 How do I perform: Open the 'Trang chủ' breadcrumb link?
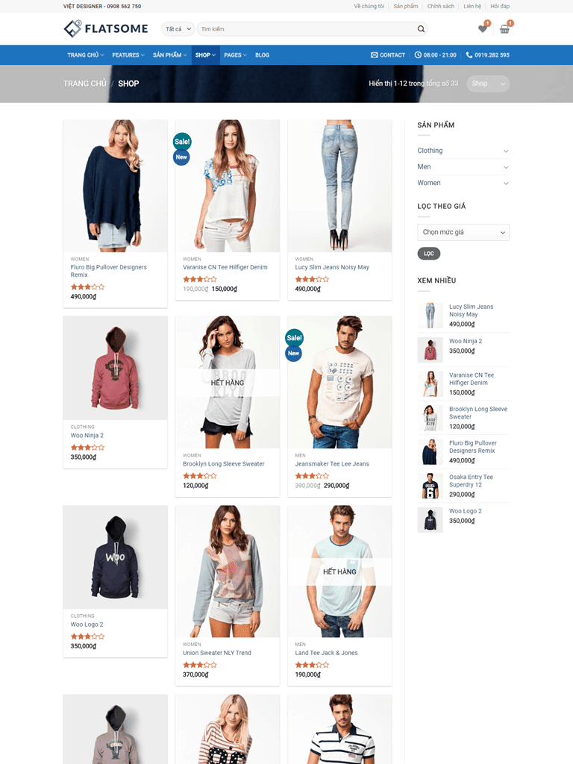[85, 84]
